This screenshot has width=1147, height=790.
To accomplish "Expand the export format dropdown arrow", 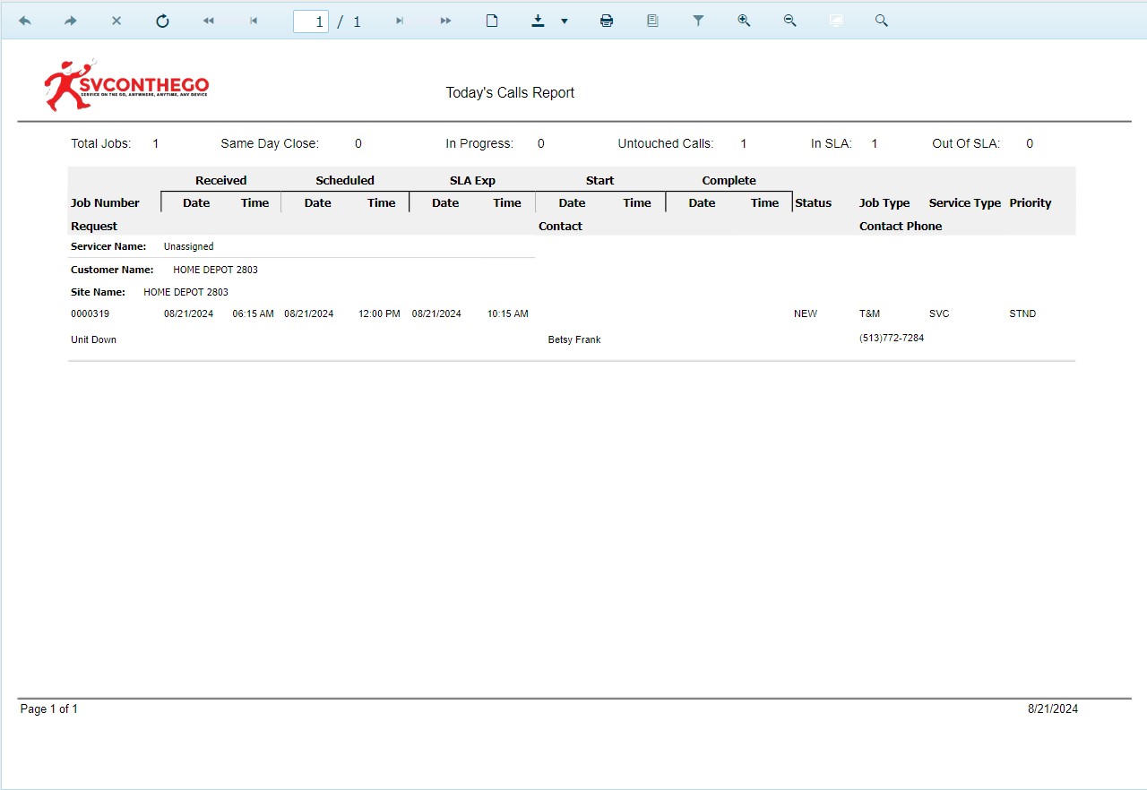I will (x=564, y=21).
